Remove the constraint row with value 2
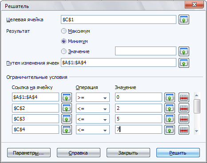This screenshot has height=163, width=207. [184, 108]
